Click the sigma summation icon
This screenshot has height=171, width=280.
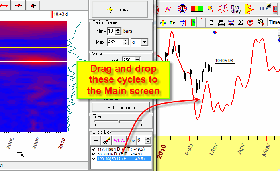241,22
